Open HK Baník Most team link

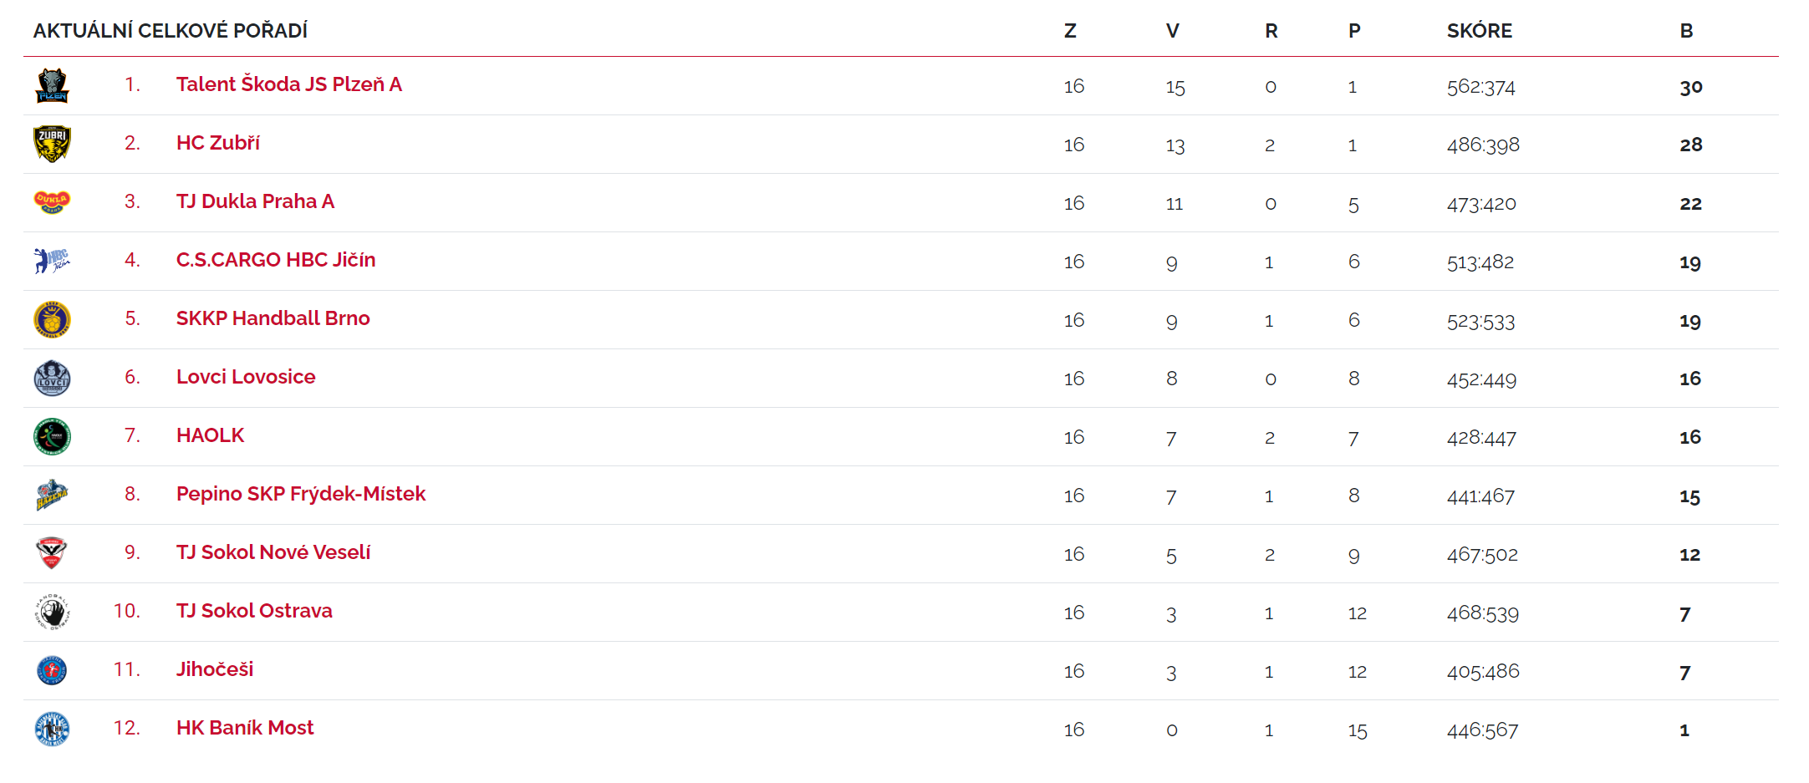pyautogui.click(x=245, y=728)
